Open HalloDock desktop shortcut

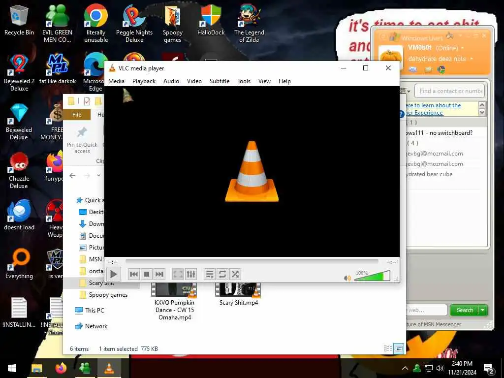[x=211, y=20]
